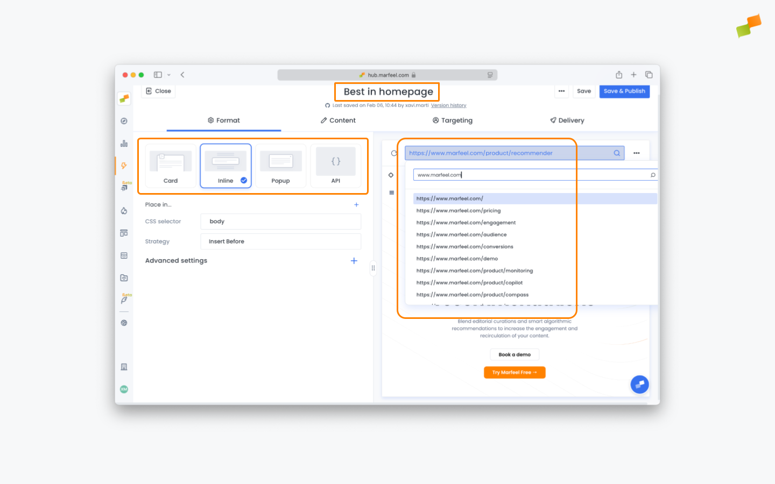The width and height of the screenshot is (775, 484).
Task: Choose the API format option
Action: tap(335, 166)
